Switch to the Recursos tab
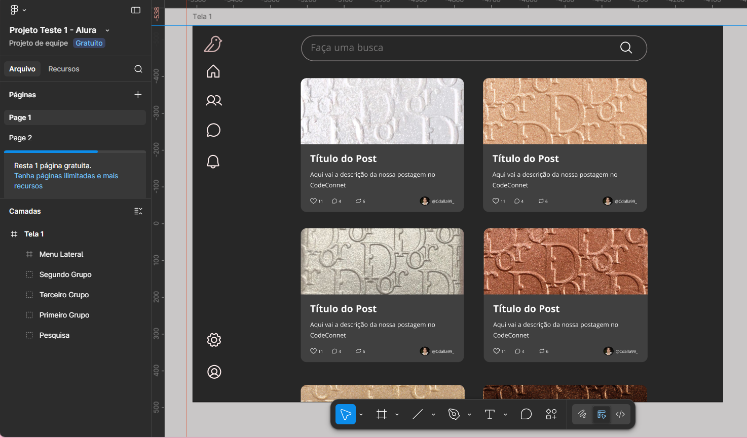747x438 pixels. point(64,69)
